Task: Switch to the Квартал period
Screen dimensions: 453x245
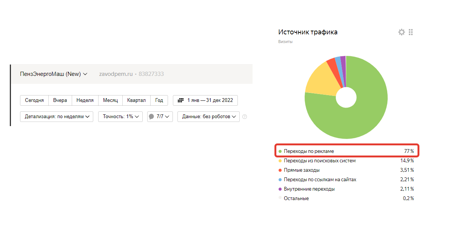Action: [136, 100]
